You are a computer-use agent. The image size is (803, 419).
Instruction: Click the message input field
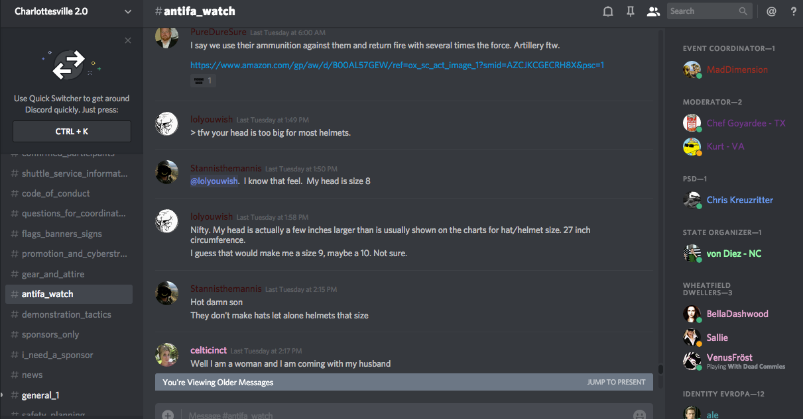(x=398, y=414)
